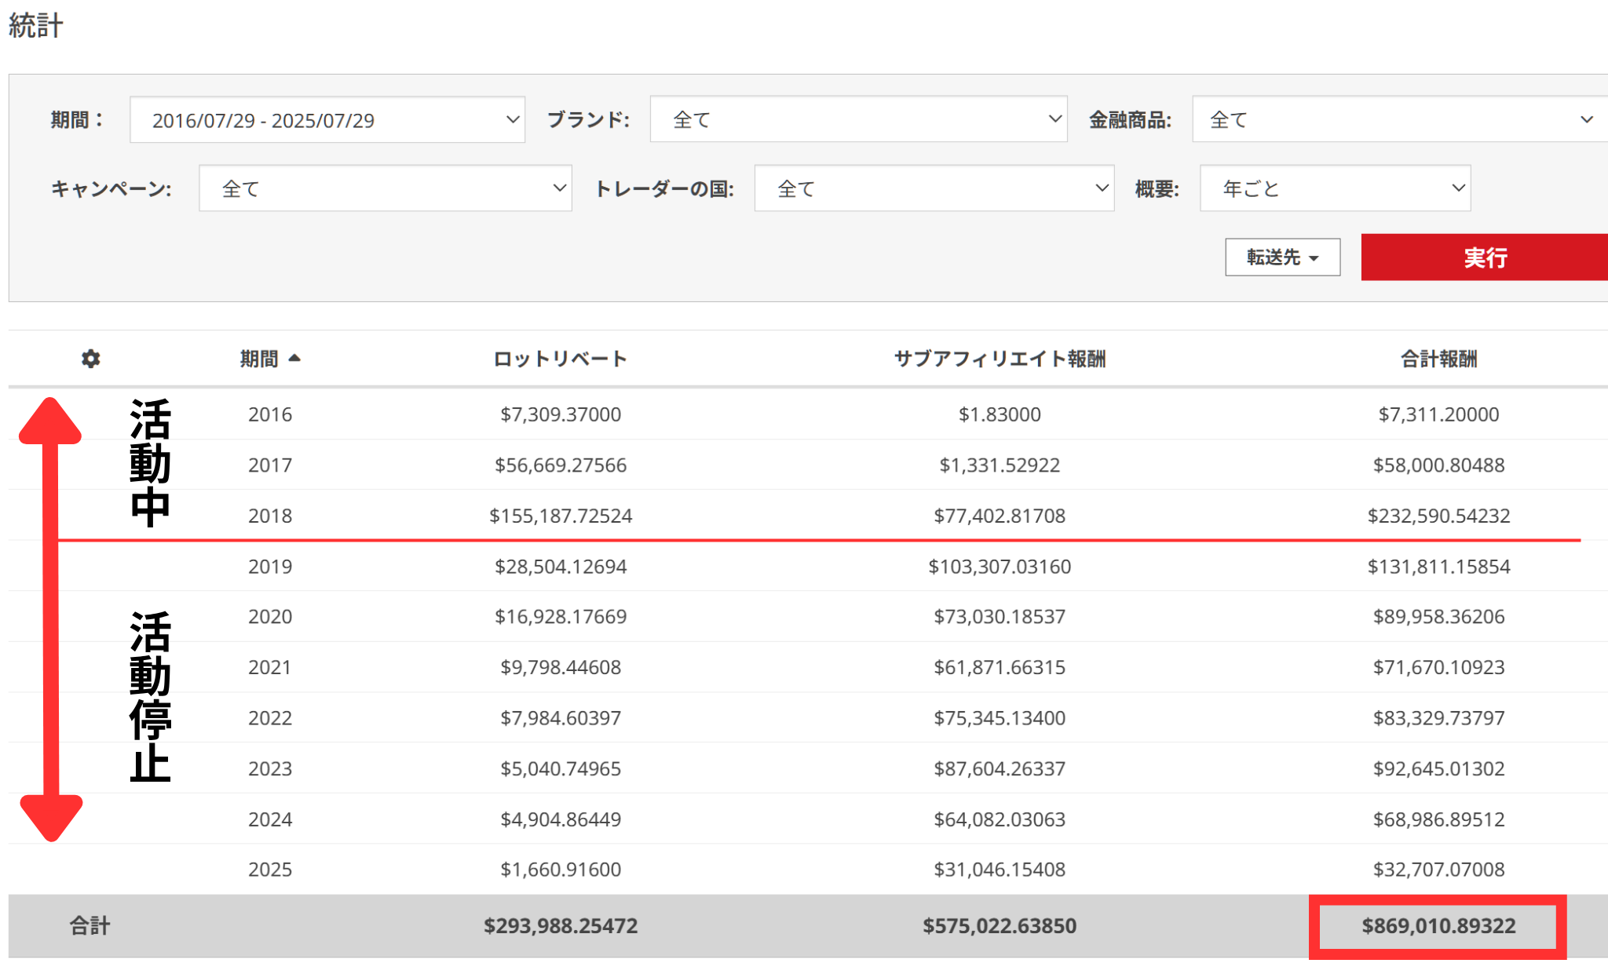Open the table settings gear icon
The height and width of the screenshot is (974, 1608).
[91, 359]
